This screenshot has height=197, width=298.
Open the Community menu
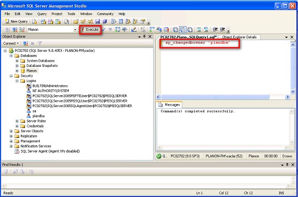pyautogui.click(x=105, y=14)
